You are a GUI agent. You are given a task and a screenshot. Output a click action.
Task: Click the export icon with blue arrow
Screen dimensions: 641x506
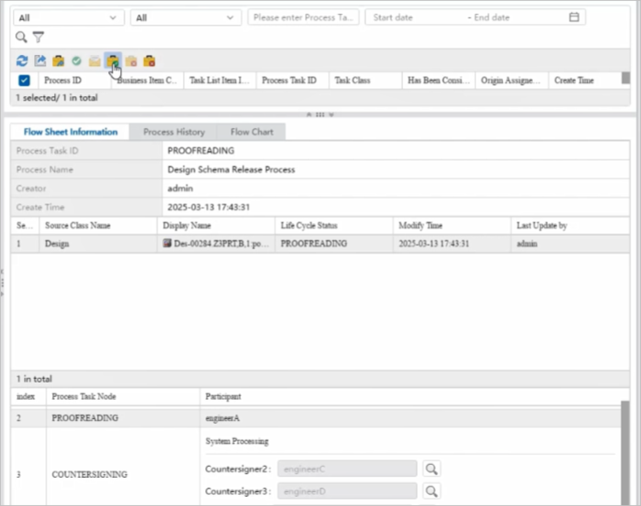tap(40, 61)
